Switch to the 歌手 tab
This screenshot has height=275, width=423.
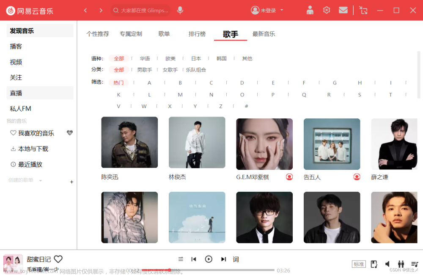coord(231,34)
